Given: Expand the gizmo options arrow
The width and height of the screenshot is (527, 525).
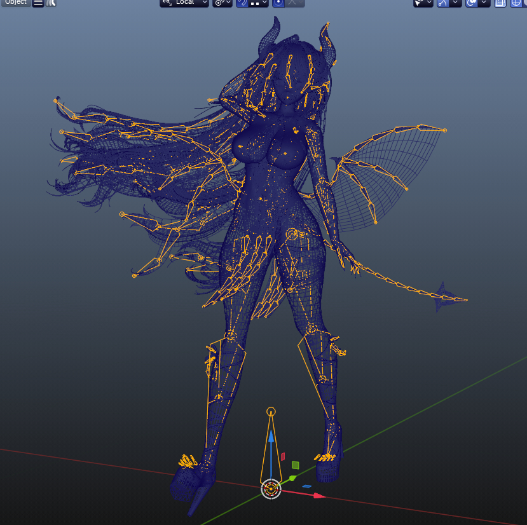Looking at the screenshot, I should [456, 3].
